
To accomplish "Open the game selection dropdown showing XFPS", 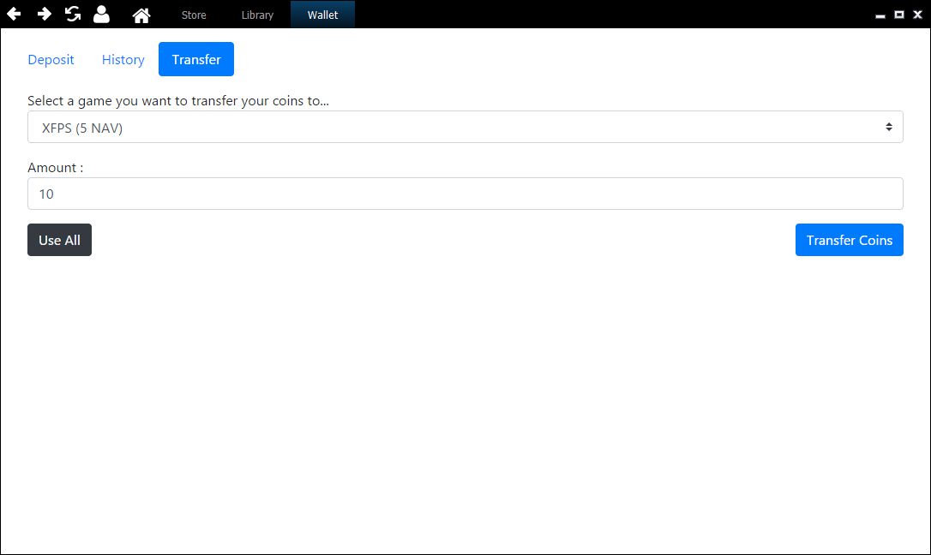I will point(465,127).
